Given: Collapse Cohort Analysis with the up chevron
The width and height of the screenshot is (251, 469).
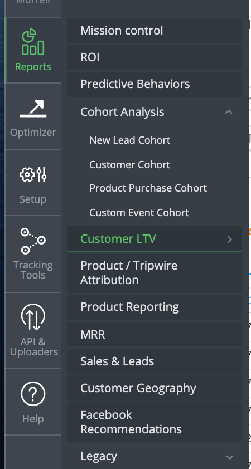Looking at the screenshot, I should [x=229, y=112].
